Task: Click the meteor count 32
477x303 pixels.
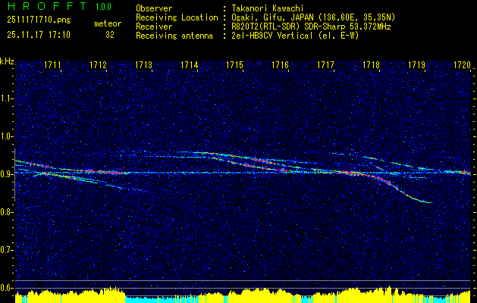Action: pyautogui.click(x=110, y=35)
